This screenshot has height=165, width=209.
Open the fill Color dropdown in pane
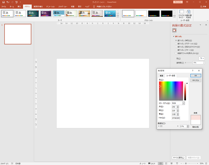click(x=202, y=58)
